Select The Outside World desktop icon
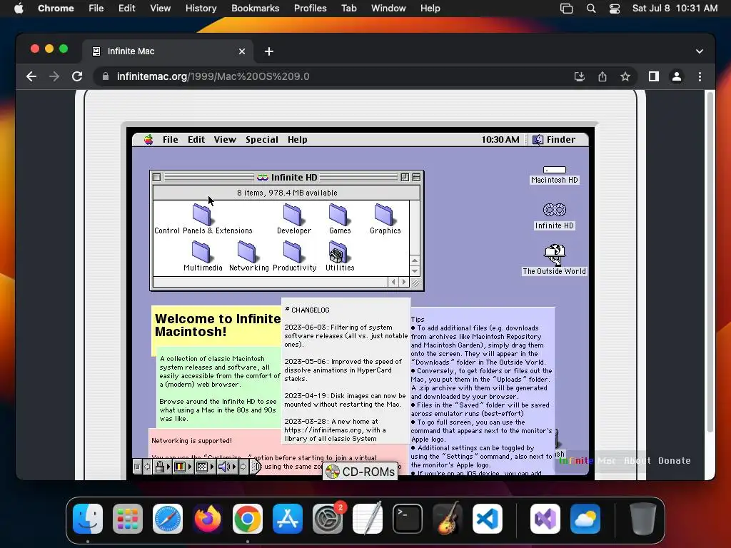The height and width of the screenshot is (548, 731). click(554, 260)
